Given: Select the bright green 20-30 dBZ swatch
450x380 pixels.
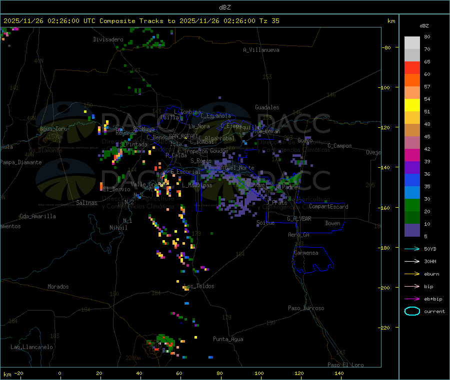Looking at the screenshot, I should [412, 205].
